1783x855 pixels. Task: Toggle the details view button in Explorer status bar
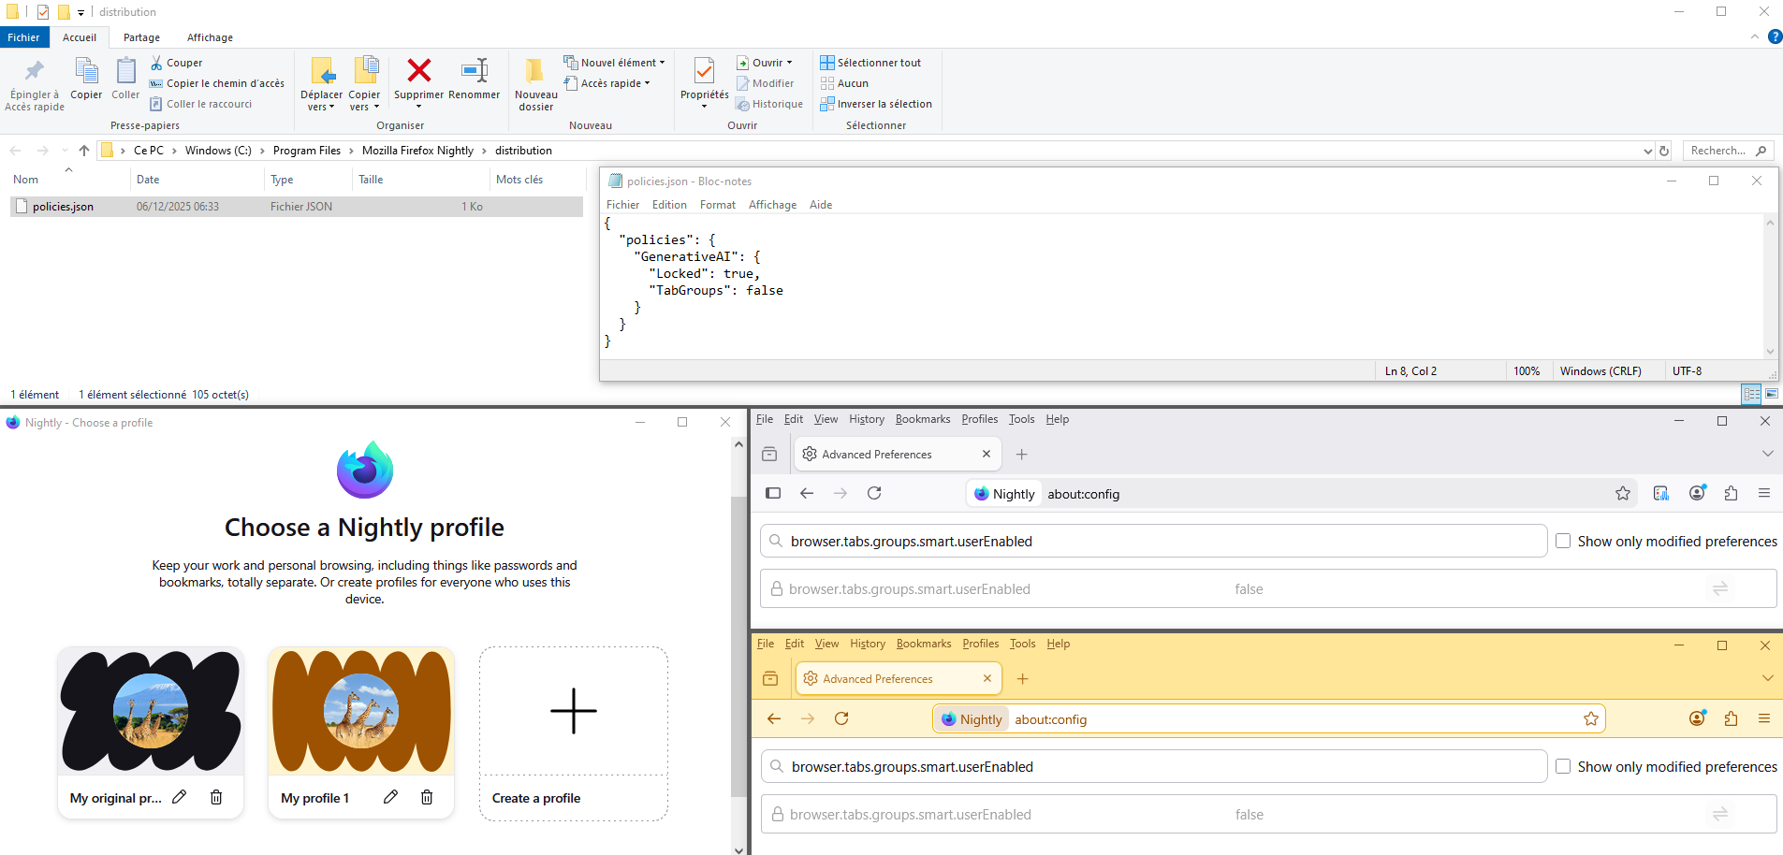(1751, 394)
